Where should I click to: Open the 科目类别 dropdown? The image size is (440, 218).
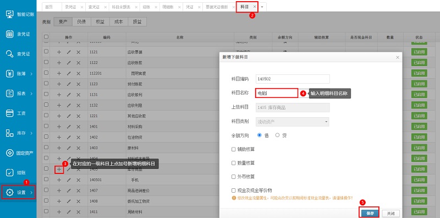pyautogui.click(x=293, y=122)
